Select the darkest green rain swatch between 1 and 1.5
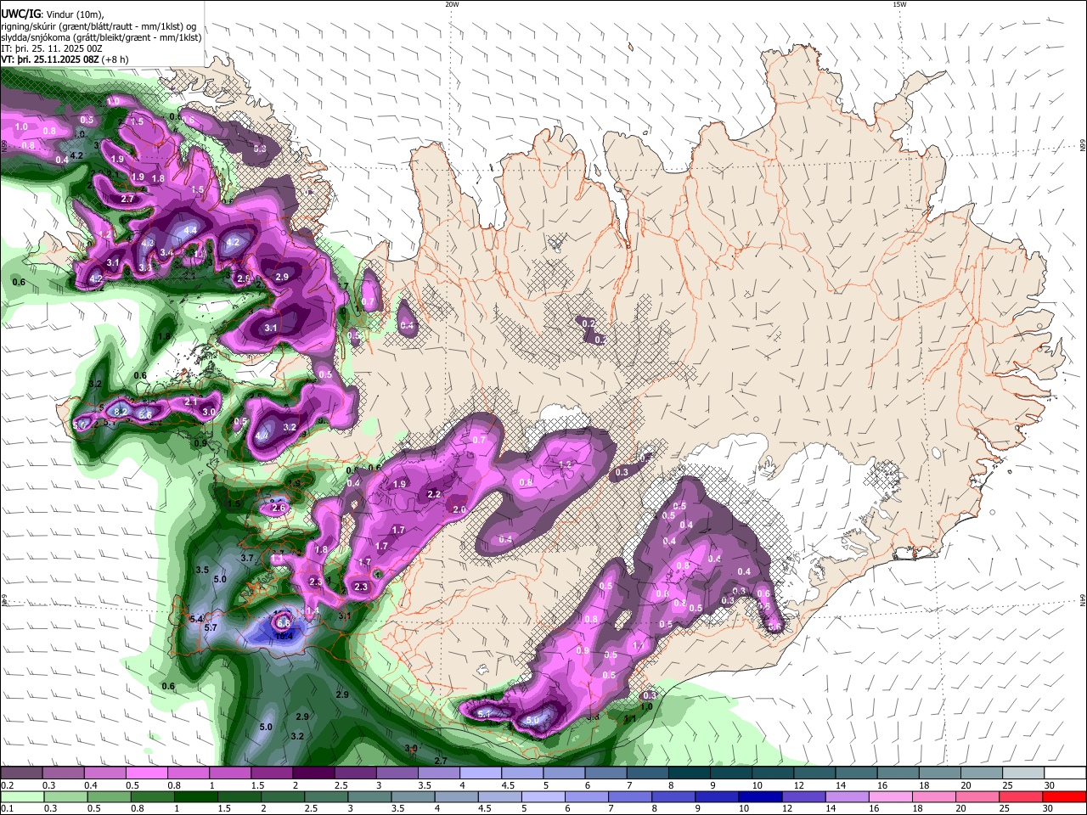The width and height of the screenshot is (1087, 815). coord(195,796)
